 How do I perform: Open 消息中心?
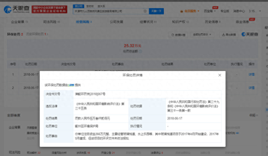click(239, 11)
